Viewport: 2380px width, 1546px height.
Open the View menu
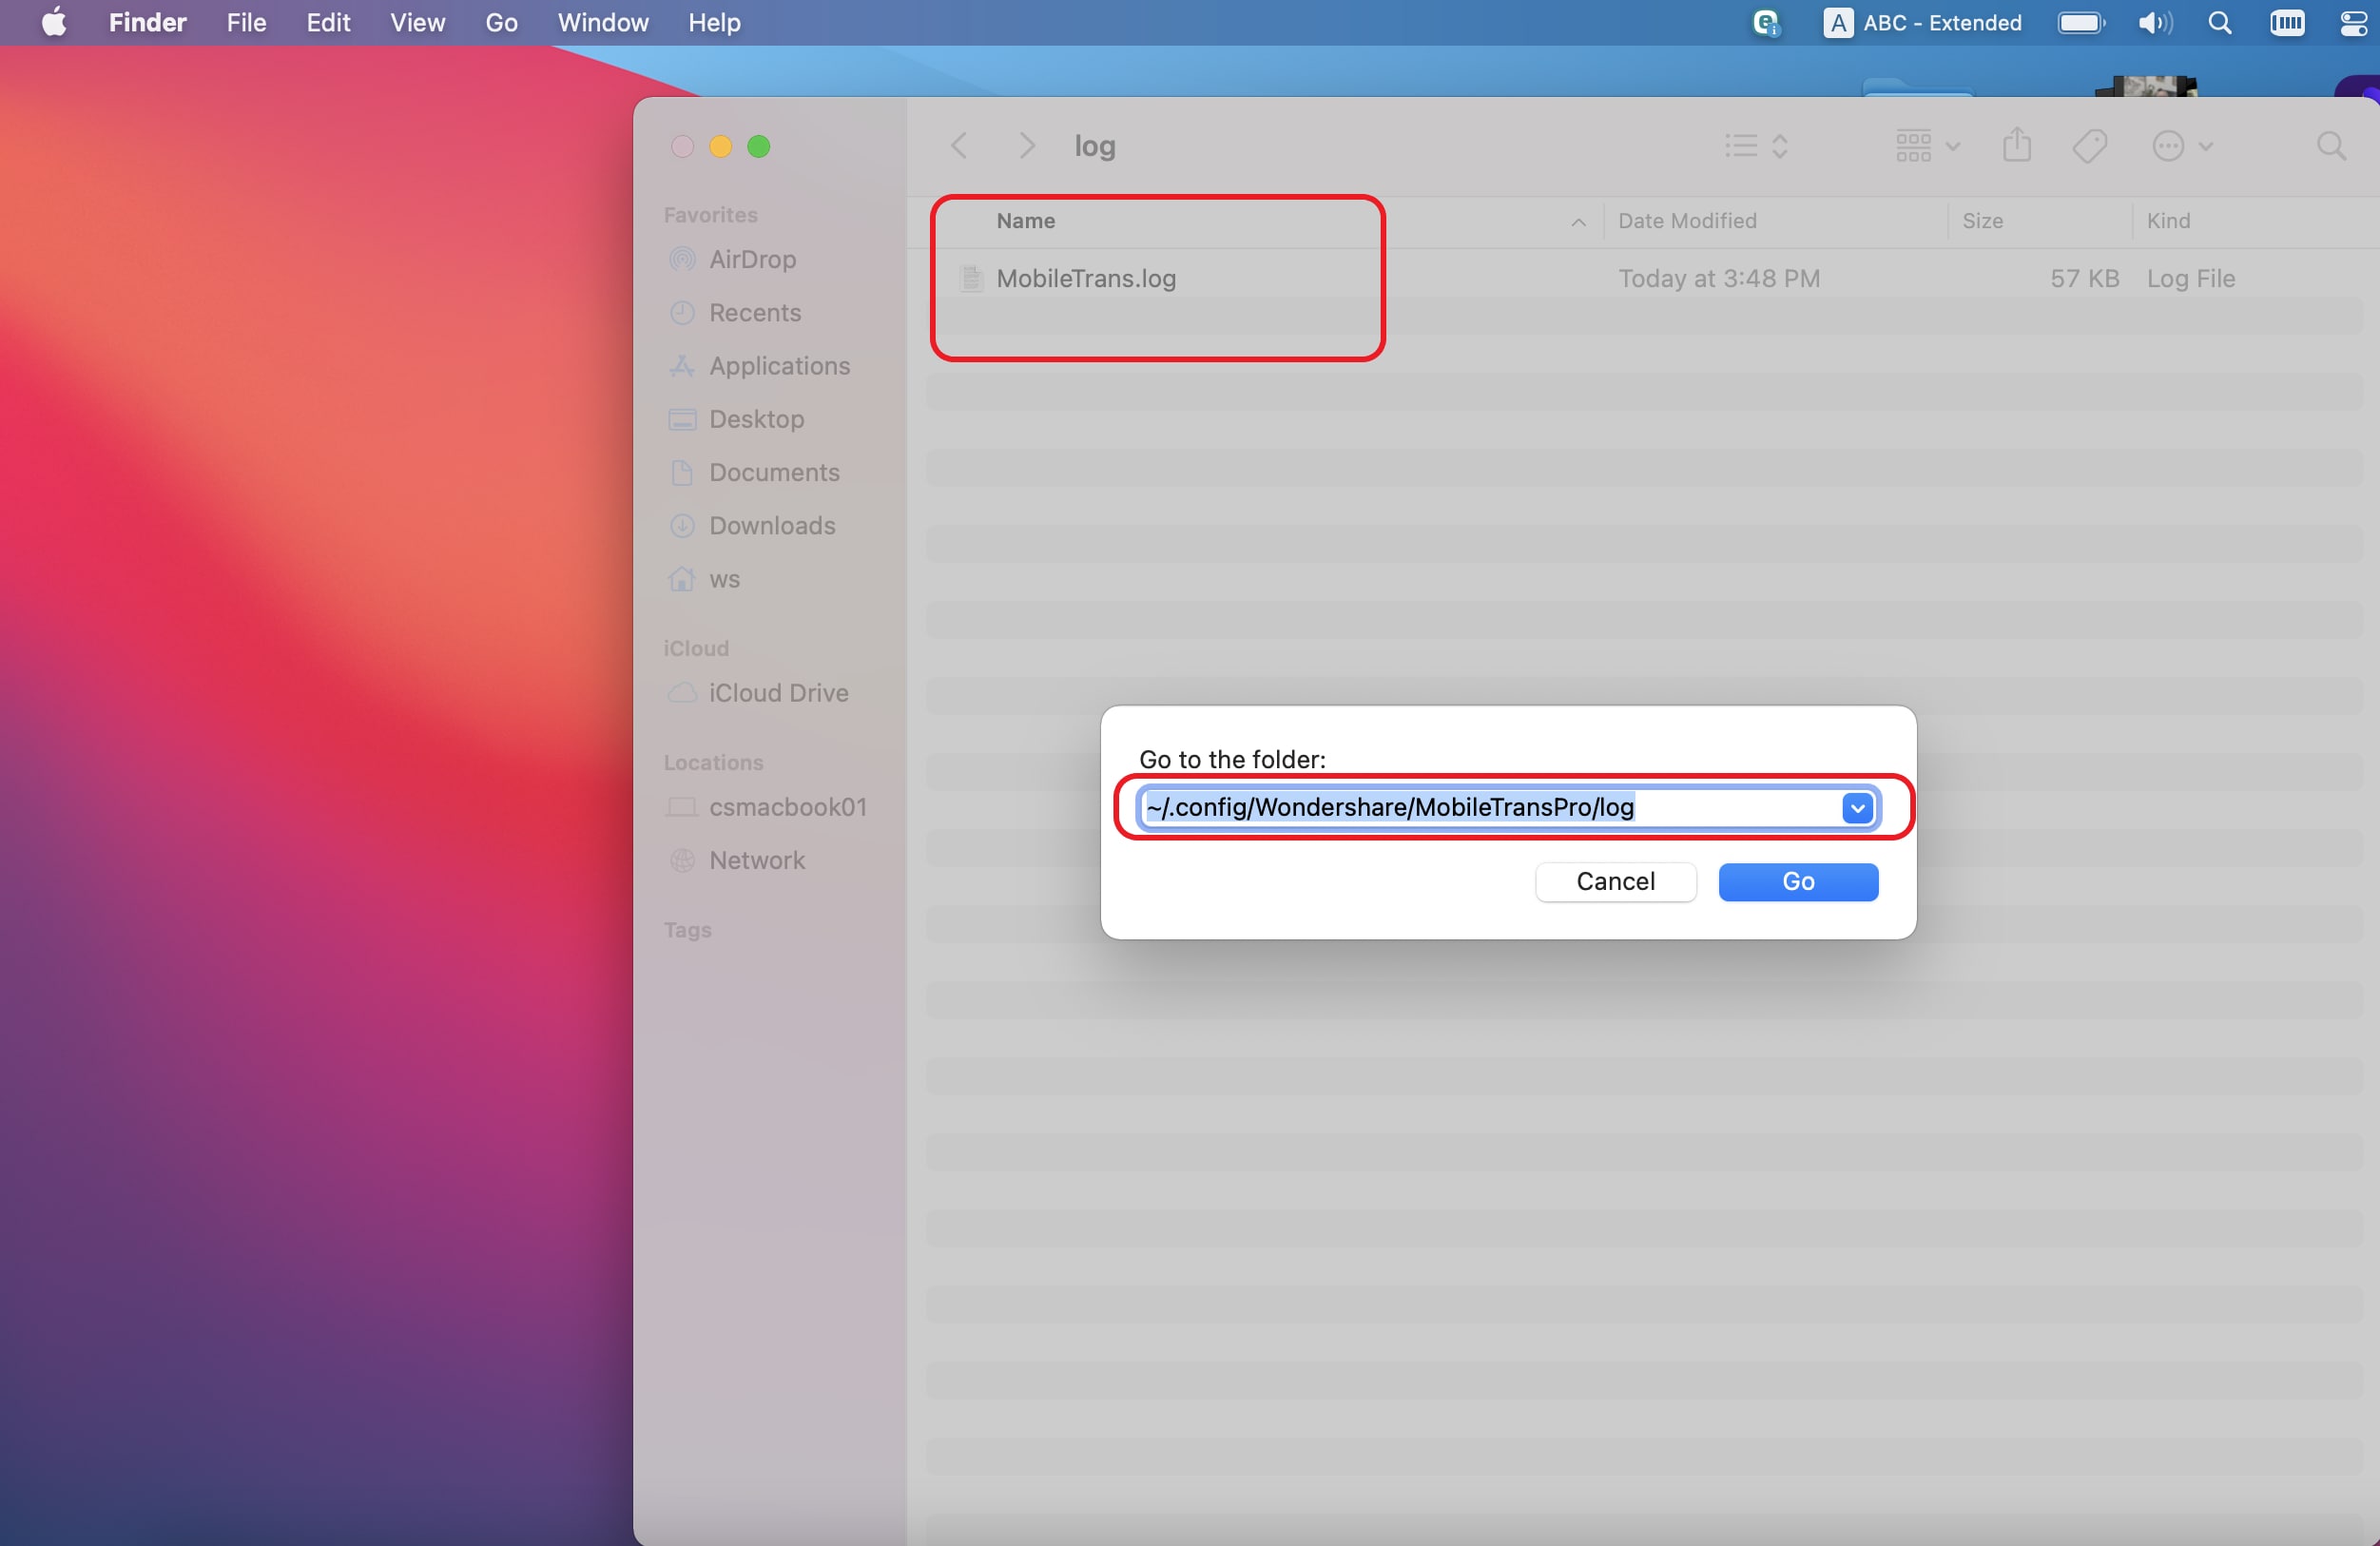pos(417,22)
